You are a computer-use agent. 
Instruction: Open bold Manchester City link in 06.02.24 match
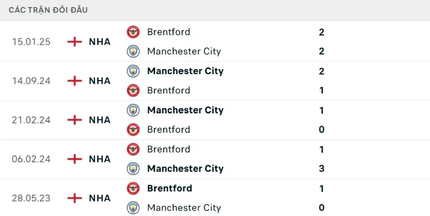click(185, 169)
